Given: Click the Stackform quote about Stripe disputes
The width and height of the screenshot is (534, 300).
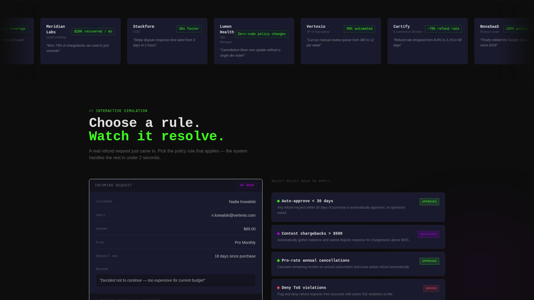Looking at the screenshot, I should click(164, 42).
